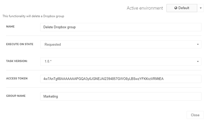The image size is (207, 122).
Task: Open the Default environment button
Action: tap(182, 8)
